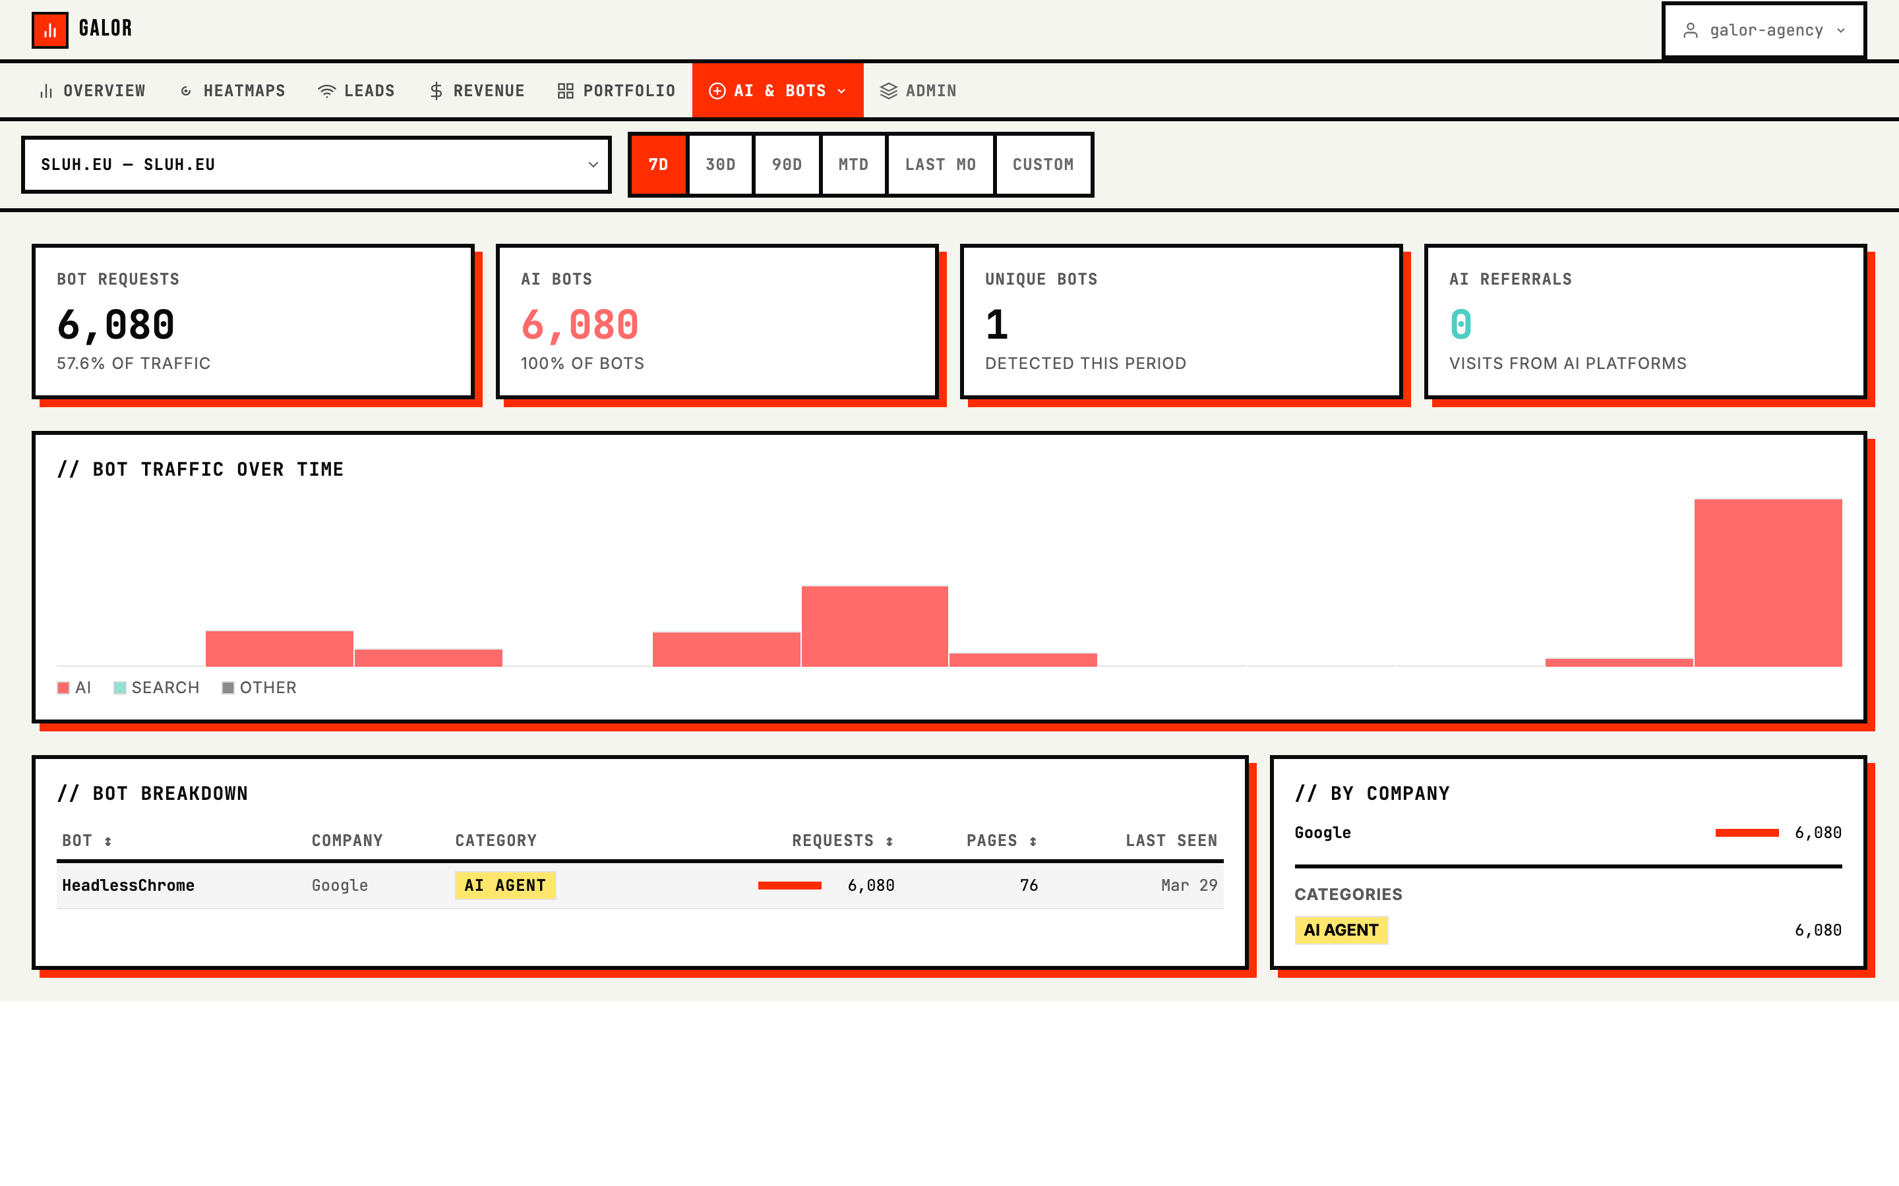This screenshot has width=1899, height=1186.
Task: Click the plus icon on AI & Bots
Action: tap(717, 90)
